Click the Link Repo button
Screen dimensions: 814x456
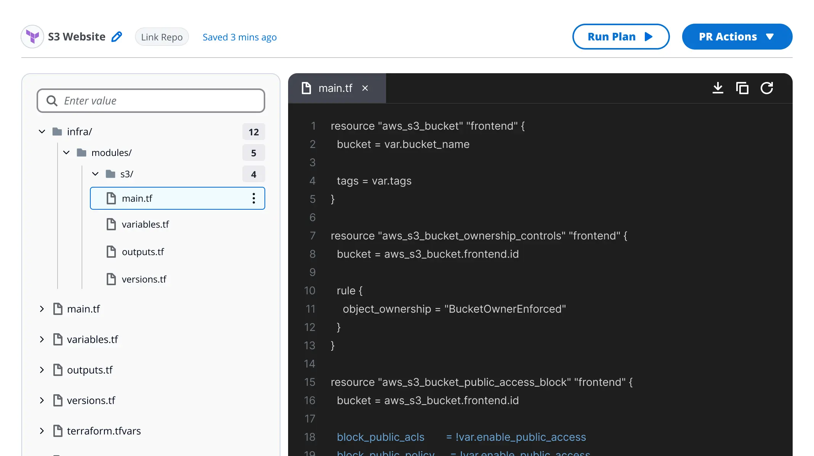[162, 37]
